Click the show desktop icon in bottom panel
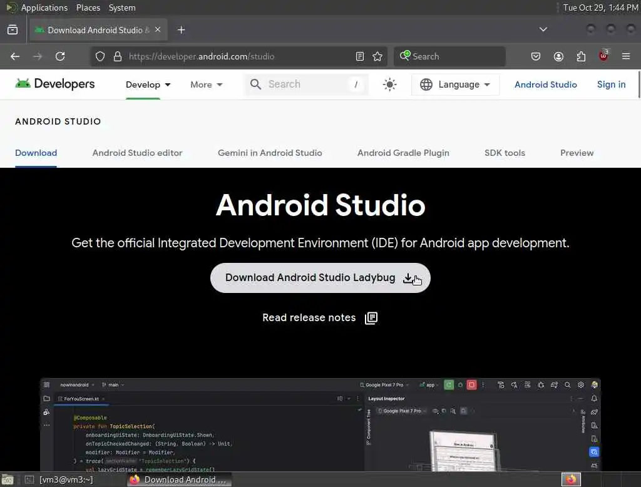Screen dimensions: 641x487 pyautogui.click(x=8, y=479)
